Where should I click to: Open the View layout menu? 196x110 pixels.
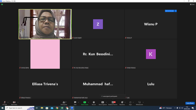pyautogui.click(x=192, y=4)
